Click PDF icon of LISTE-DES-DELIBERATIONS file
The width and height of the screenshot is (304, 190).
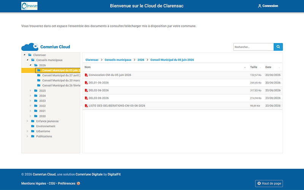(x=86, y=106)
